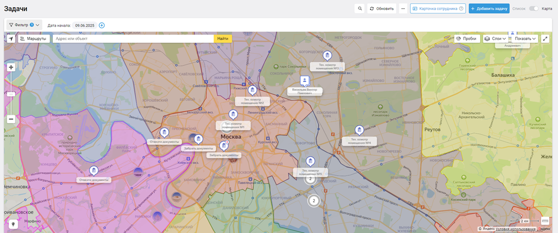Click lower cluster marker 2 near Волгоградский просп.

point(313,201)
